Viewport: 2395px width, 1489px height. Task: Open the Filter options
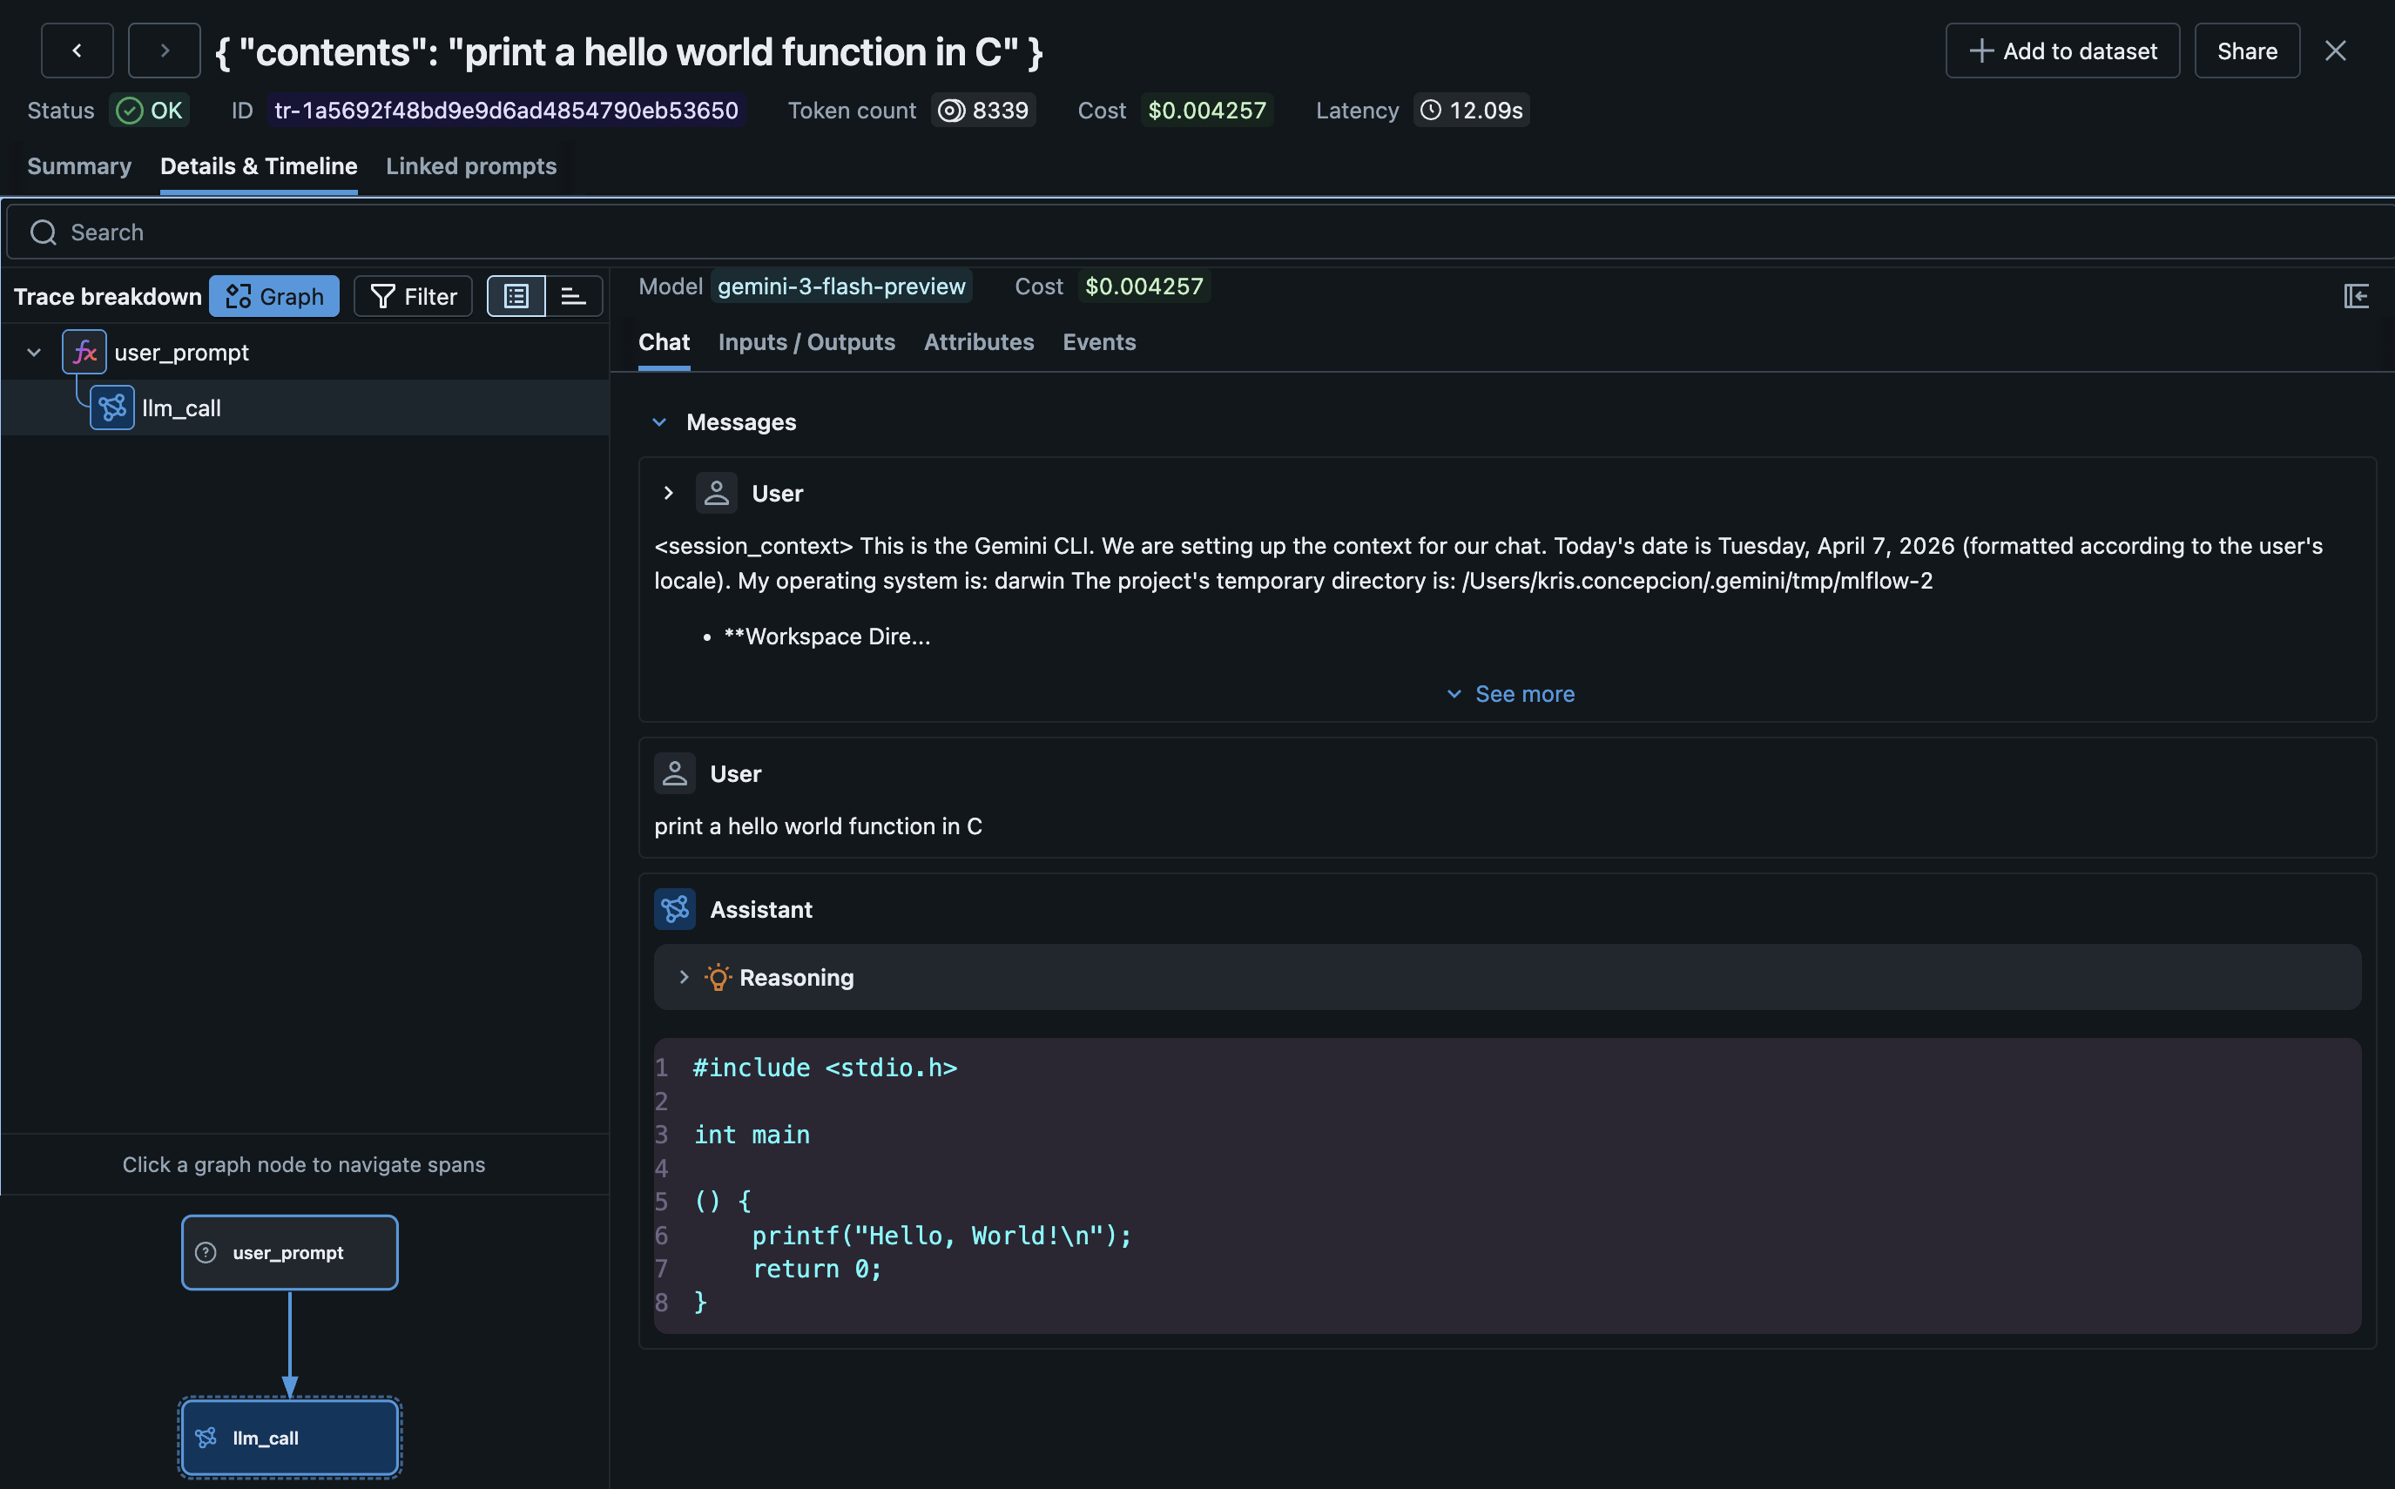[x=413, y=295]
